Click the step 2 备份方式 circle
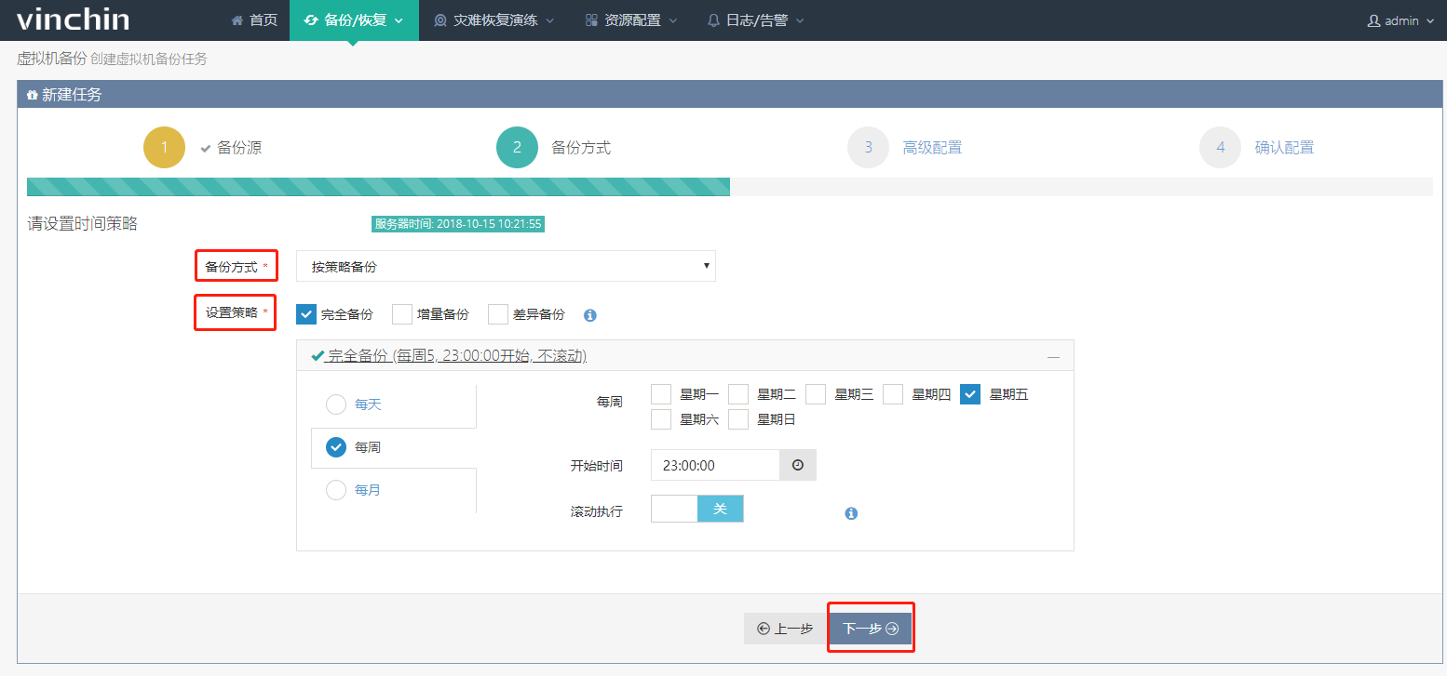This screenshot has width=1447, height=676. click(x=518, y=147)
